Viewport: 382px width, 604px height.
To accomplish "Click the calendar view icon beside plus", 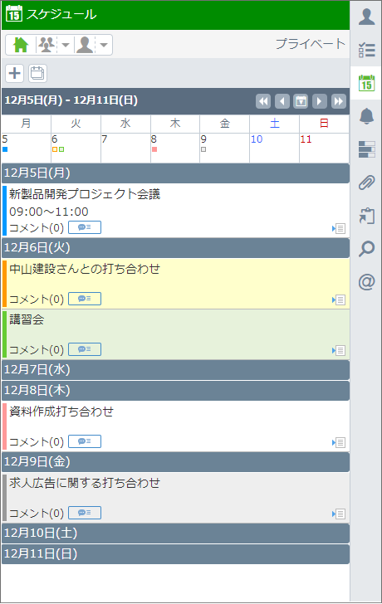I will tap(37, 73).
